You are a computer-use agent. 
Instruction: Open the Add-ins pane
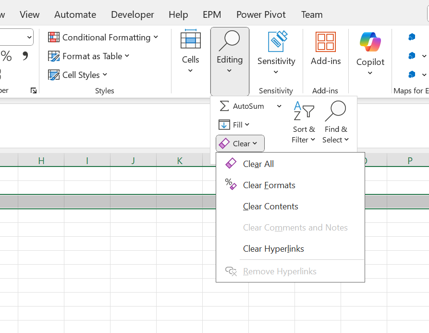pyautogui.click(x=326, y=48)
